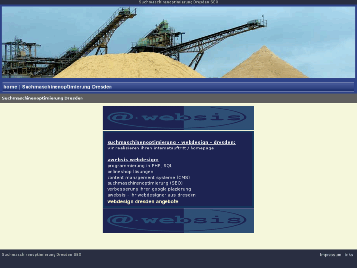Follow the webdesign dresden angebote link
The height and width of the screenshot is (268, 357).
click(143, 202)
